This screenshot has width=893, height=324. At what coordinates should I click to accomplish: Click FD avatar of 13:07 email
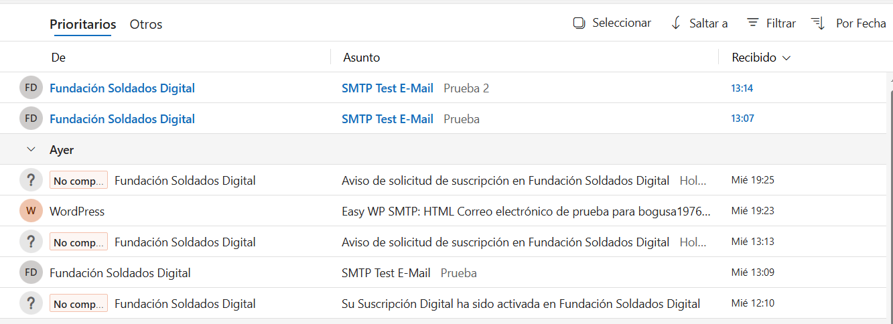[31, 119]
